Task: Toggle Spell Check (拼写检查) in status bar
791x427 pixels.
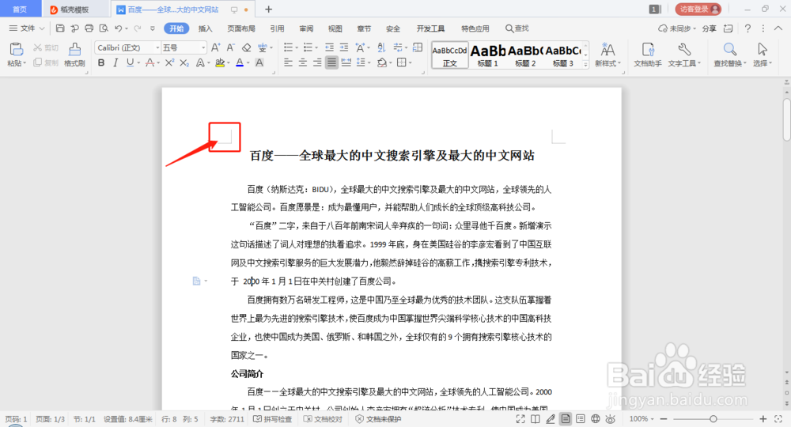Action: pyautogui.click(x=272, y=419)
